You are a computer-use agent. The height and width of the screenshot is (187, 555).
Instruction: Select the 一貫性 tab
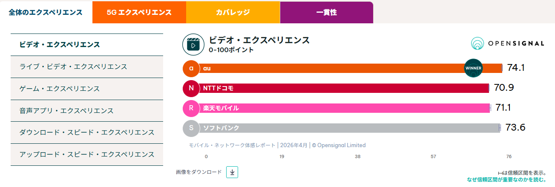point(326,12)
